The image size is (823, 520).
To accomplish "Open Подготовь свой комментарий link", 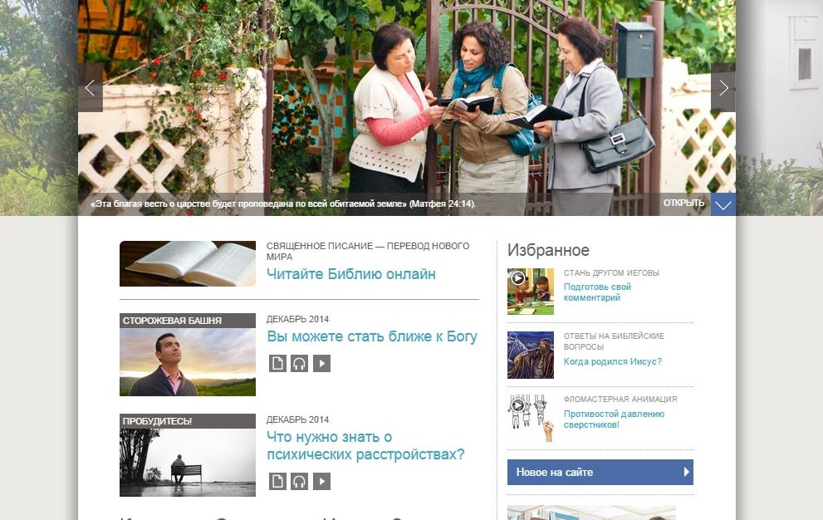I will click(597, 292).
